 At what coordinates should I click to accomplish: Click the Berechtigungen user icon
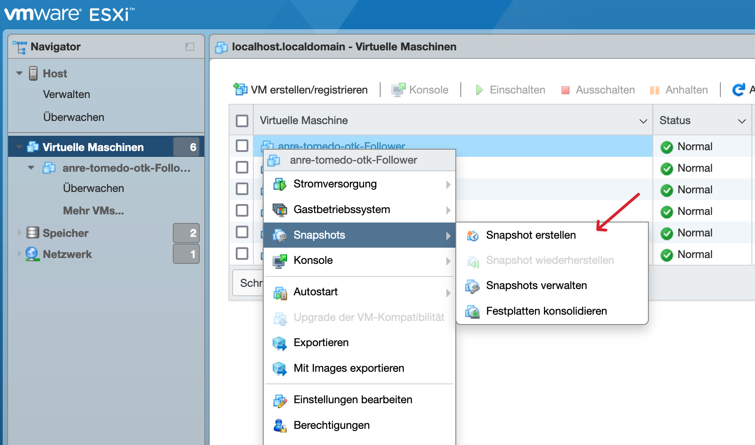point(280,426)
